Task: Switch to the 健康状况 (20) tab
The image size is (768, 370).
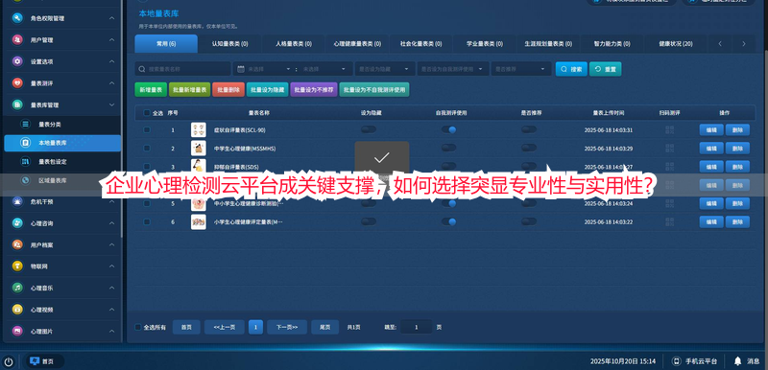Action: [x=676, y=43]
